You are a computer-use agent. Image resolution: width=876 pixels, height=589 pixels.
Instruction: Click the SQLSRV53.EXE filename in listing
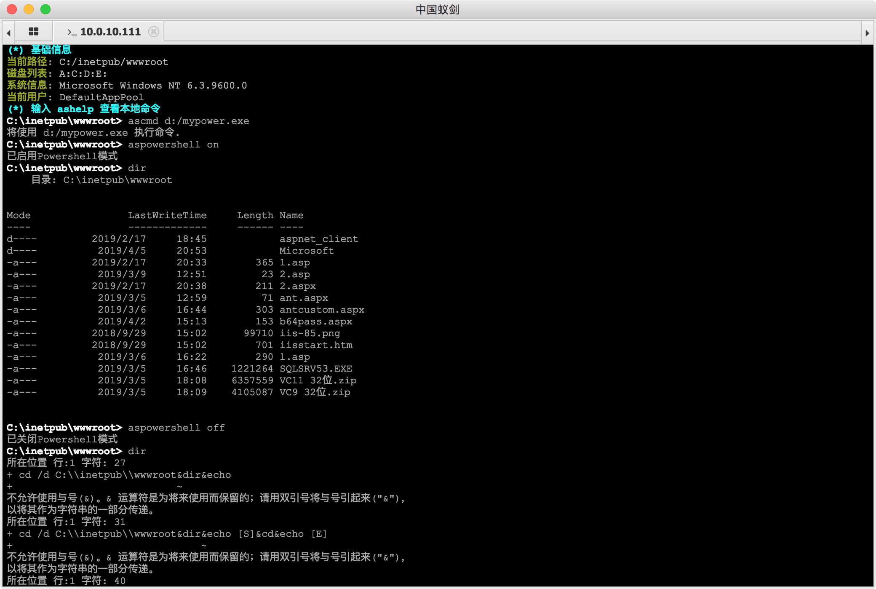pos(316,369)
